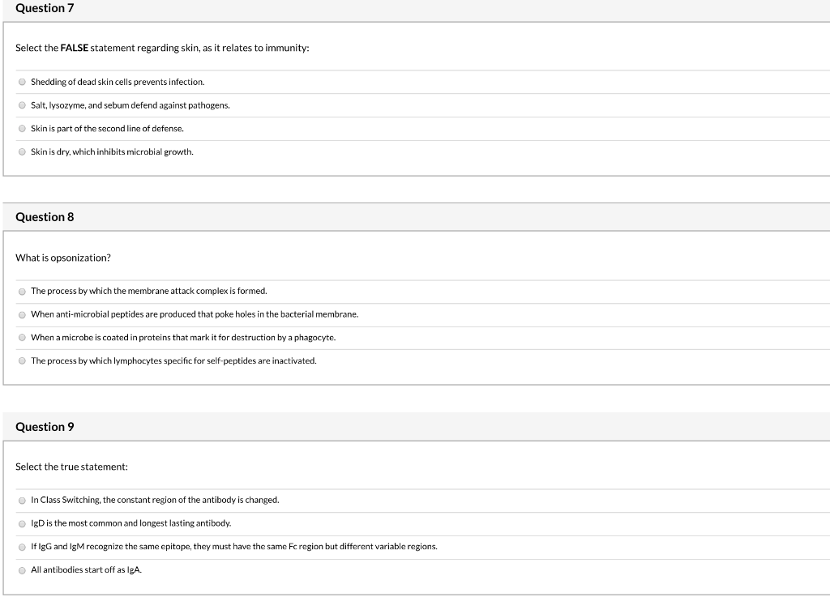Select lymphocytes specific for self-peptides option
Screen dimensions: 830x597
coord(22,360)
